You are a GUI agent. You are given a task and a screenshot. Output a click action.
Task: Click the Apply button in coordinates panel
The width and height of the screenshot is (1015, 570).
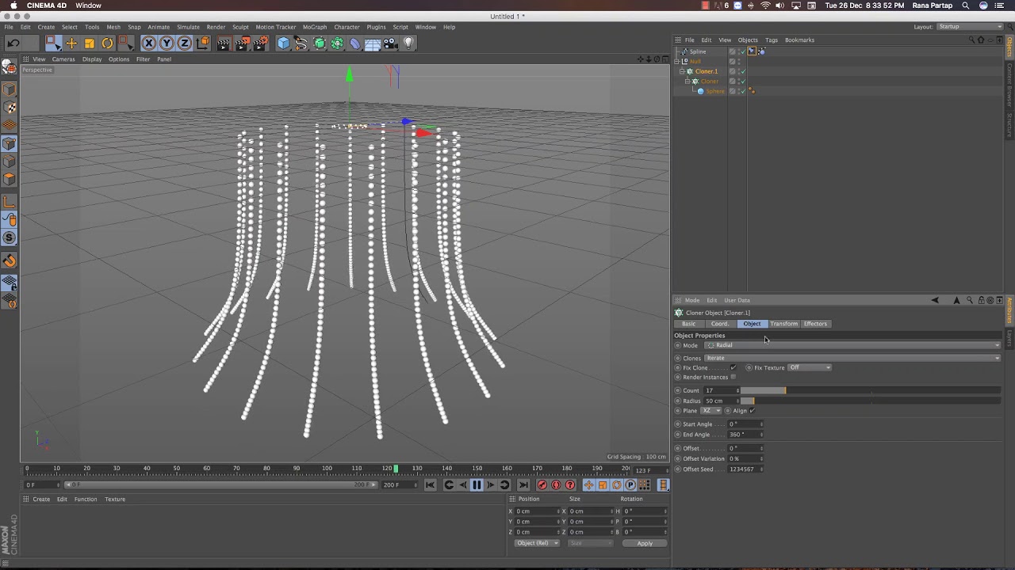pos(645,543)
